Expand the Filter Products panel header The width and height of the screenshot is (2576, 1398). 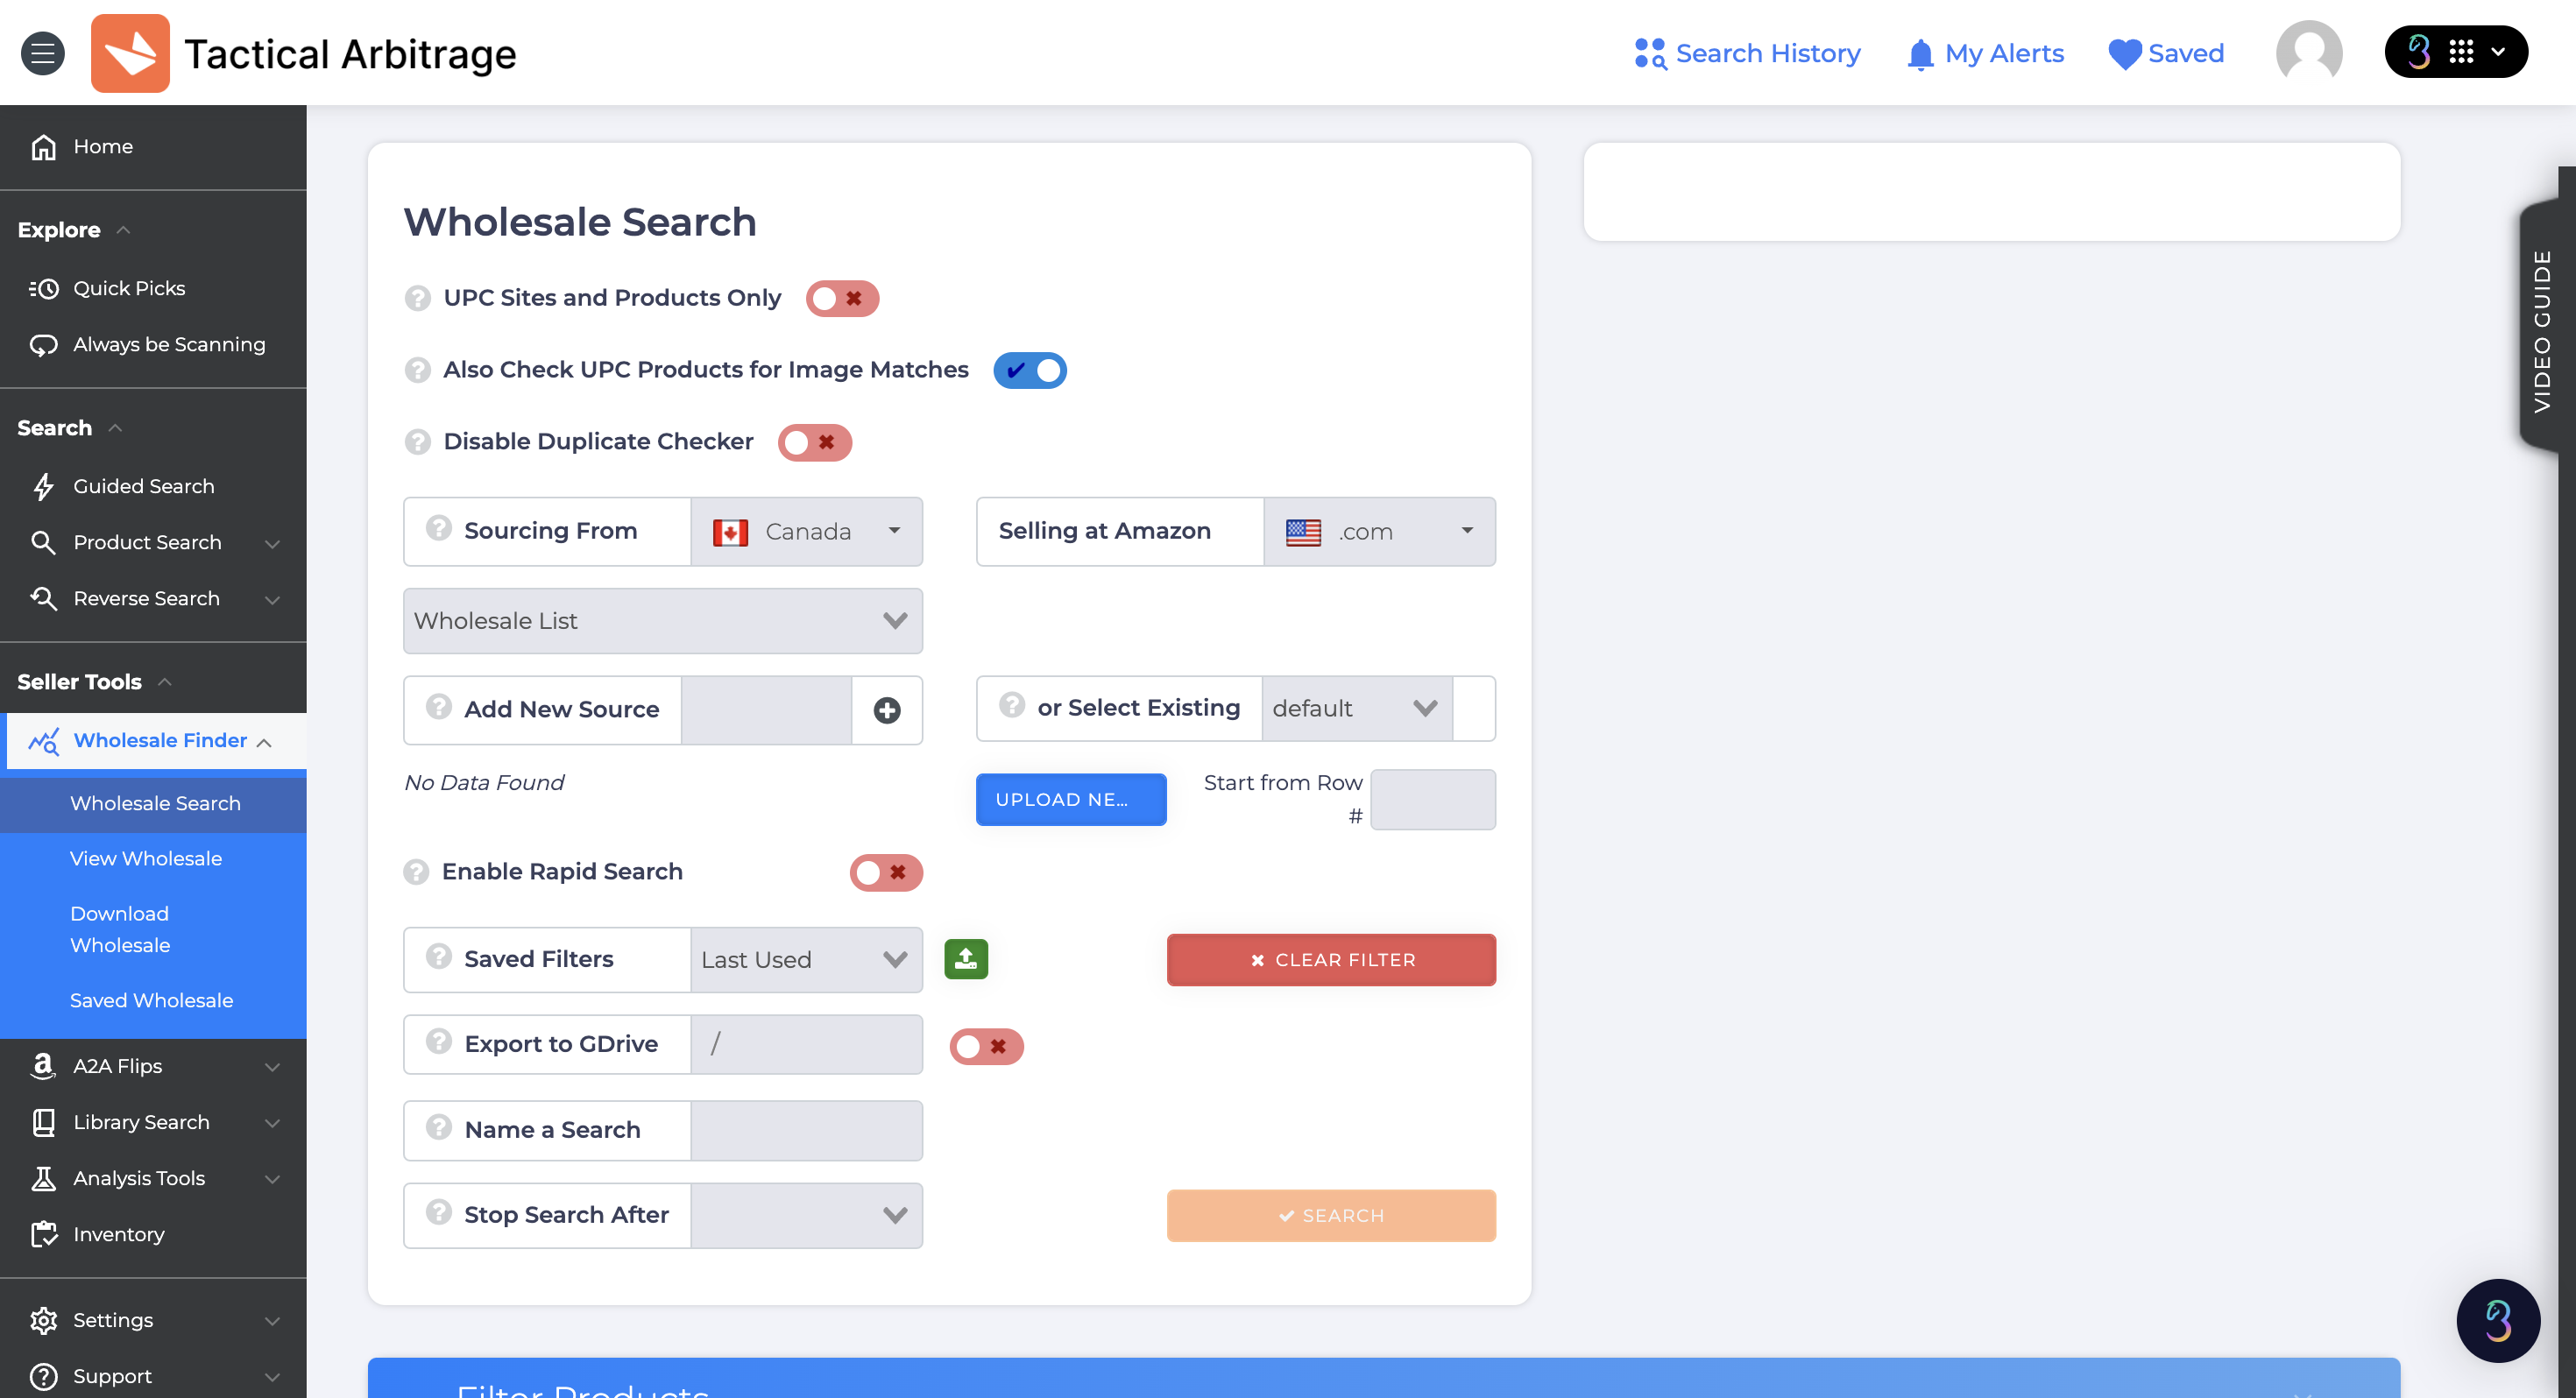[x=1384, y=1379]
